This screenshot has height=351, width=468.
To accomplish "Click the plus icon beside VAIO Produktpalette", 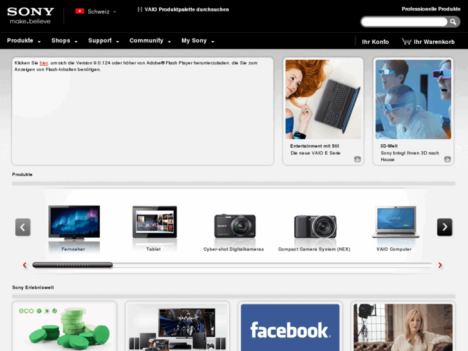I will [x=140, y=10].
